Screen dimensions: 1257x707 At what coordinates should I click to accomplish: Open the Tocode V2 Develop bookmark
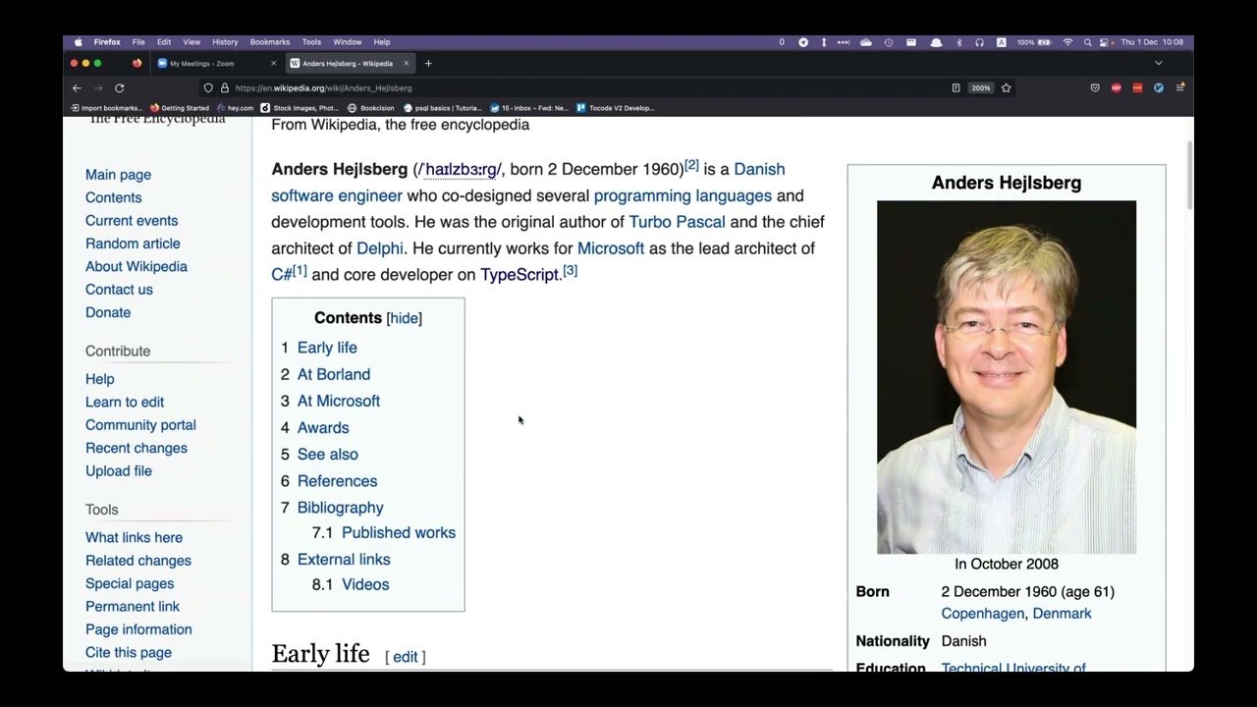(x=616, y=108)
